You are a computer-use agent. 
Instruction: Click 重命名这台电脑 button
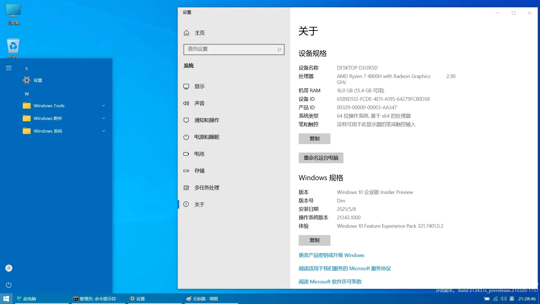321,158
